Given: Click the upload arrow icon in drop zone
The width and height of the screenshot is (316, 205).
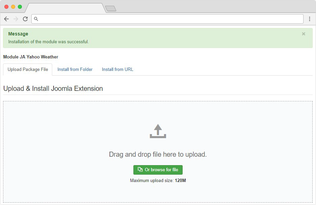Looking at the screenshot, I should tap(158, 131).
